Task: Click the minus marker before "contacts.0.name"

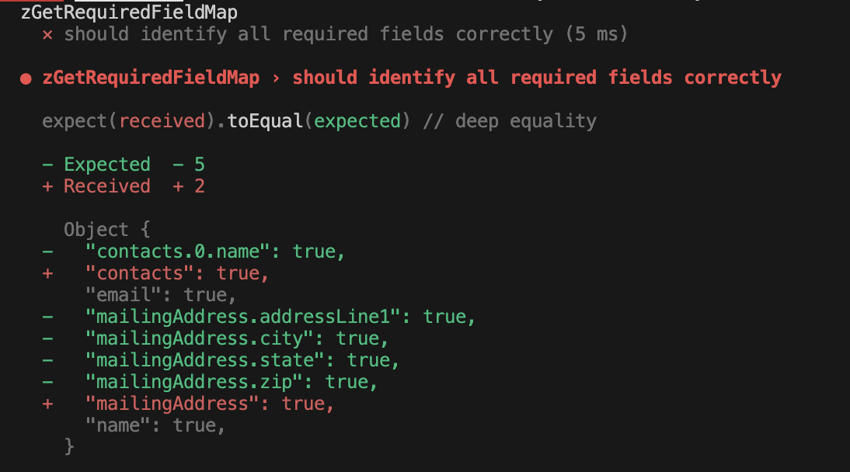Action: pyautogui.click(x=47, y=252)
